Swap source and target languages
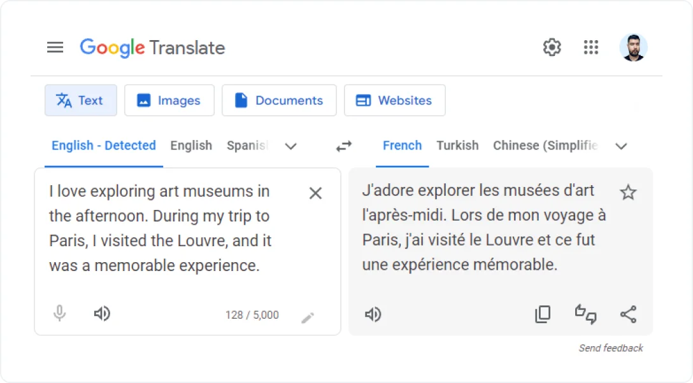 click(343, 146)
